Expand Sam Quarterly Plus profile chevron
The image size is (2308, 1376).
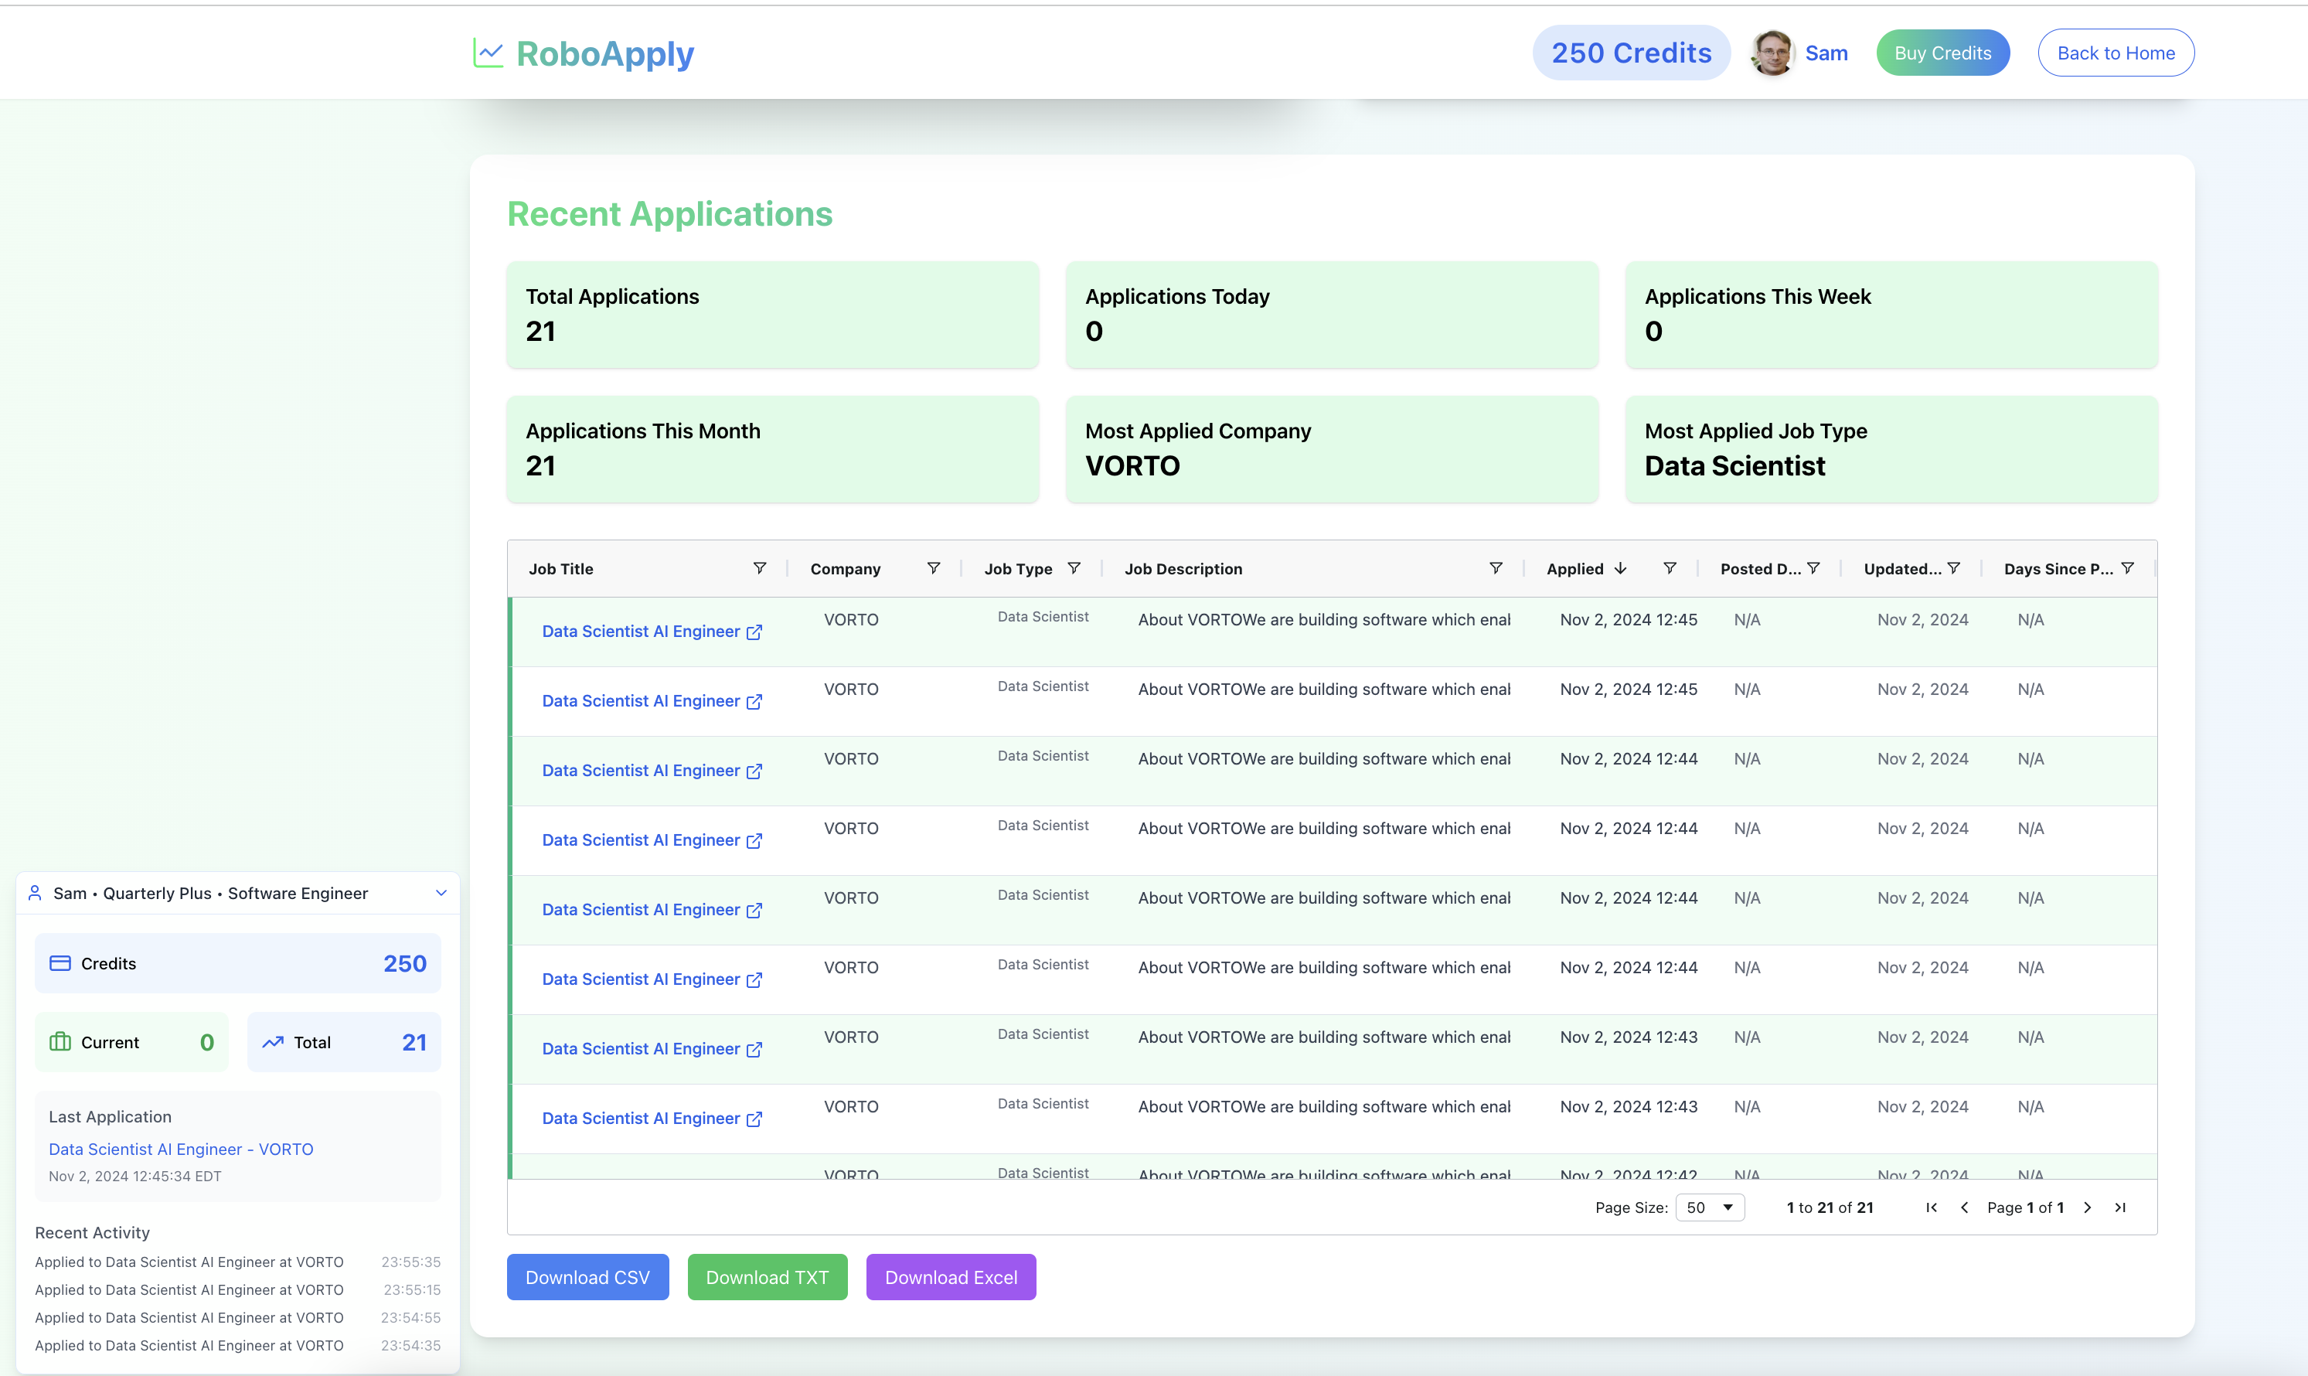(441, 893)
